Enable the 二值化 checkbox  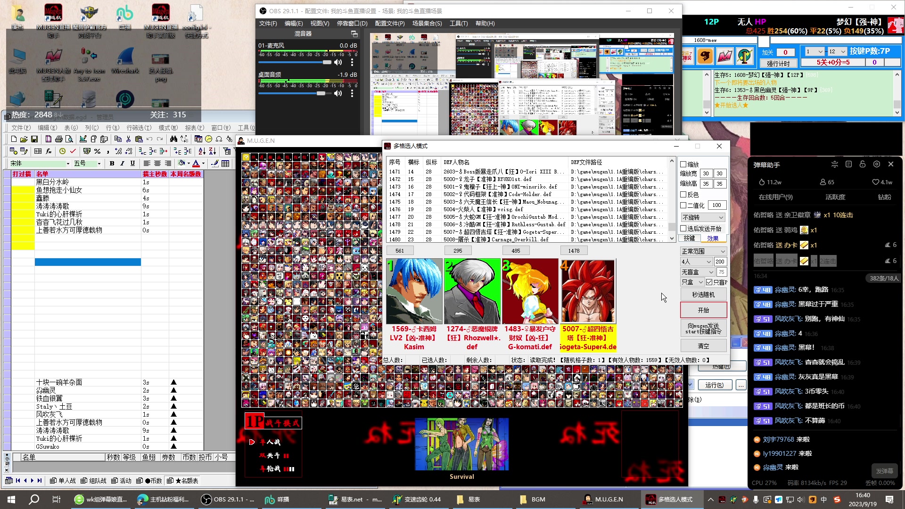tap(683, 205)
